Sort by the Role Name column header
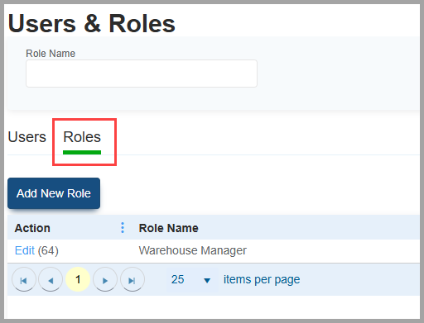 click(x=169, y=228)
